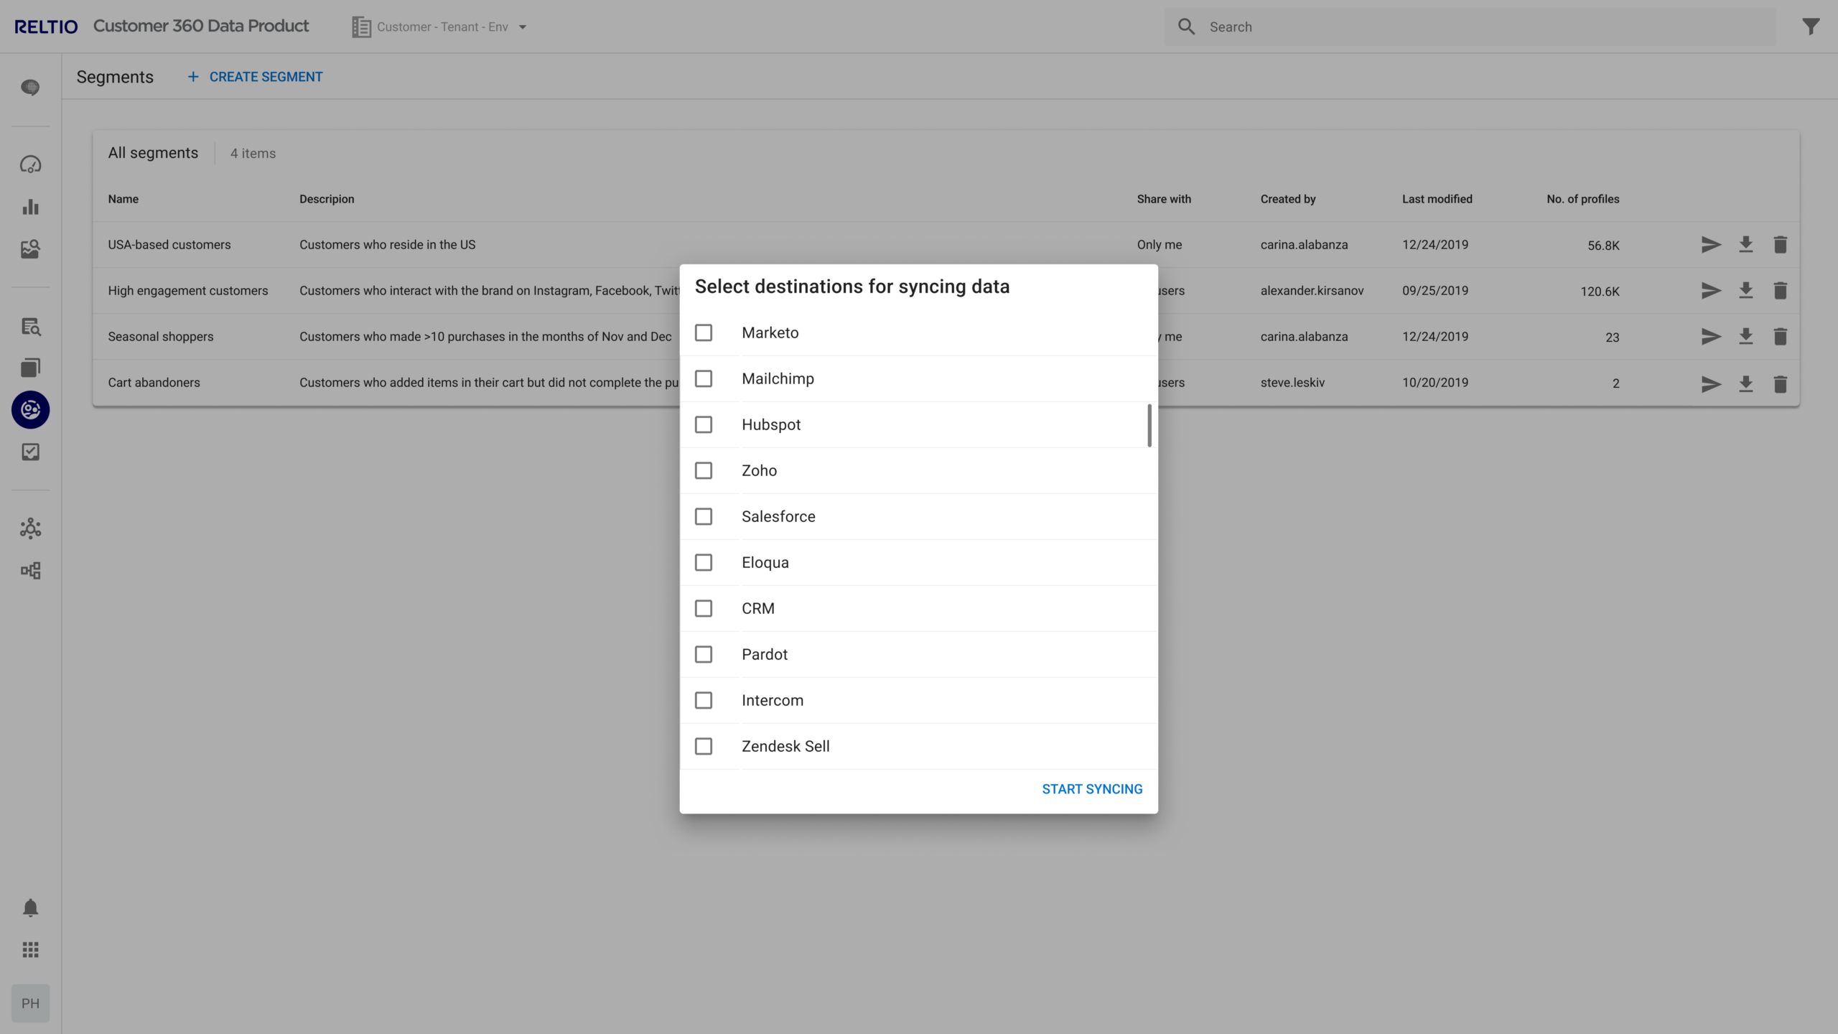
Task: Open the dashboard gauge sidebar icon
Action: 30,164
